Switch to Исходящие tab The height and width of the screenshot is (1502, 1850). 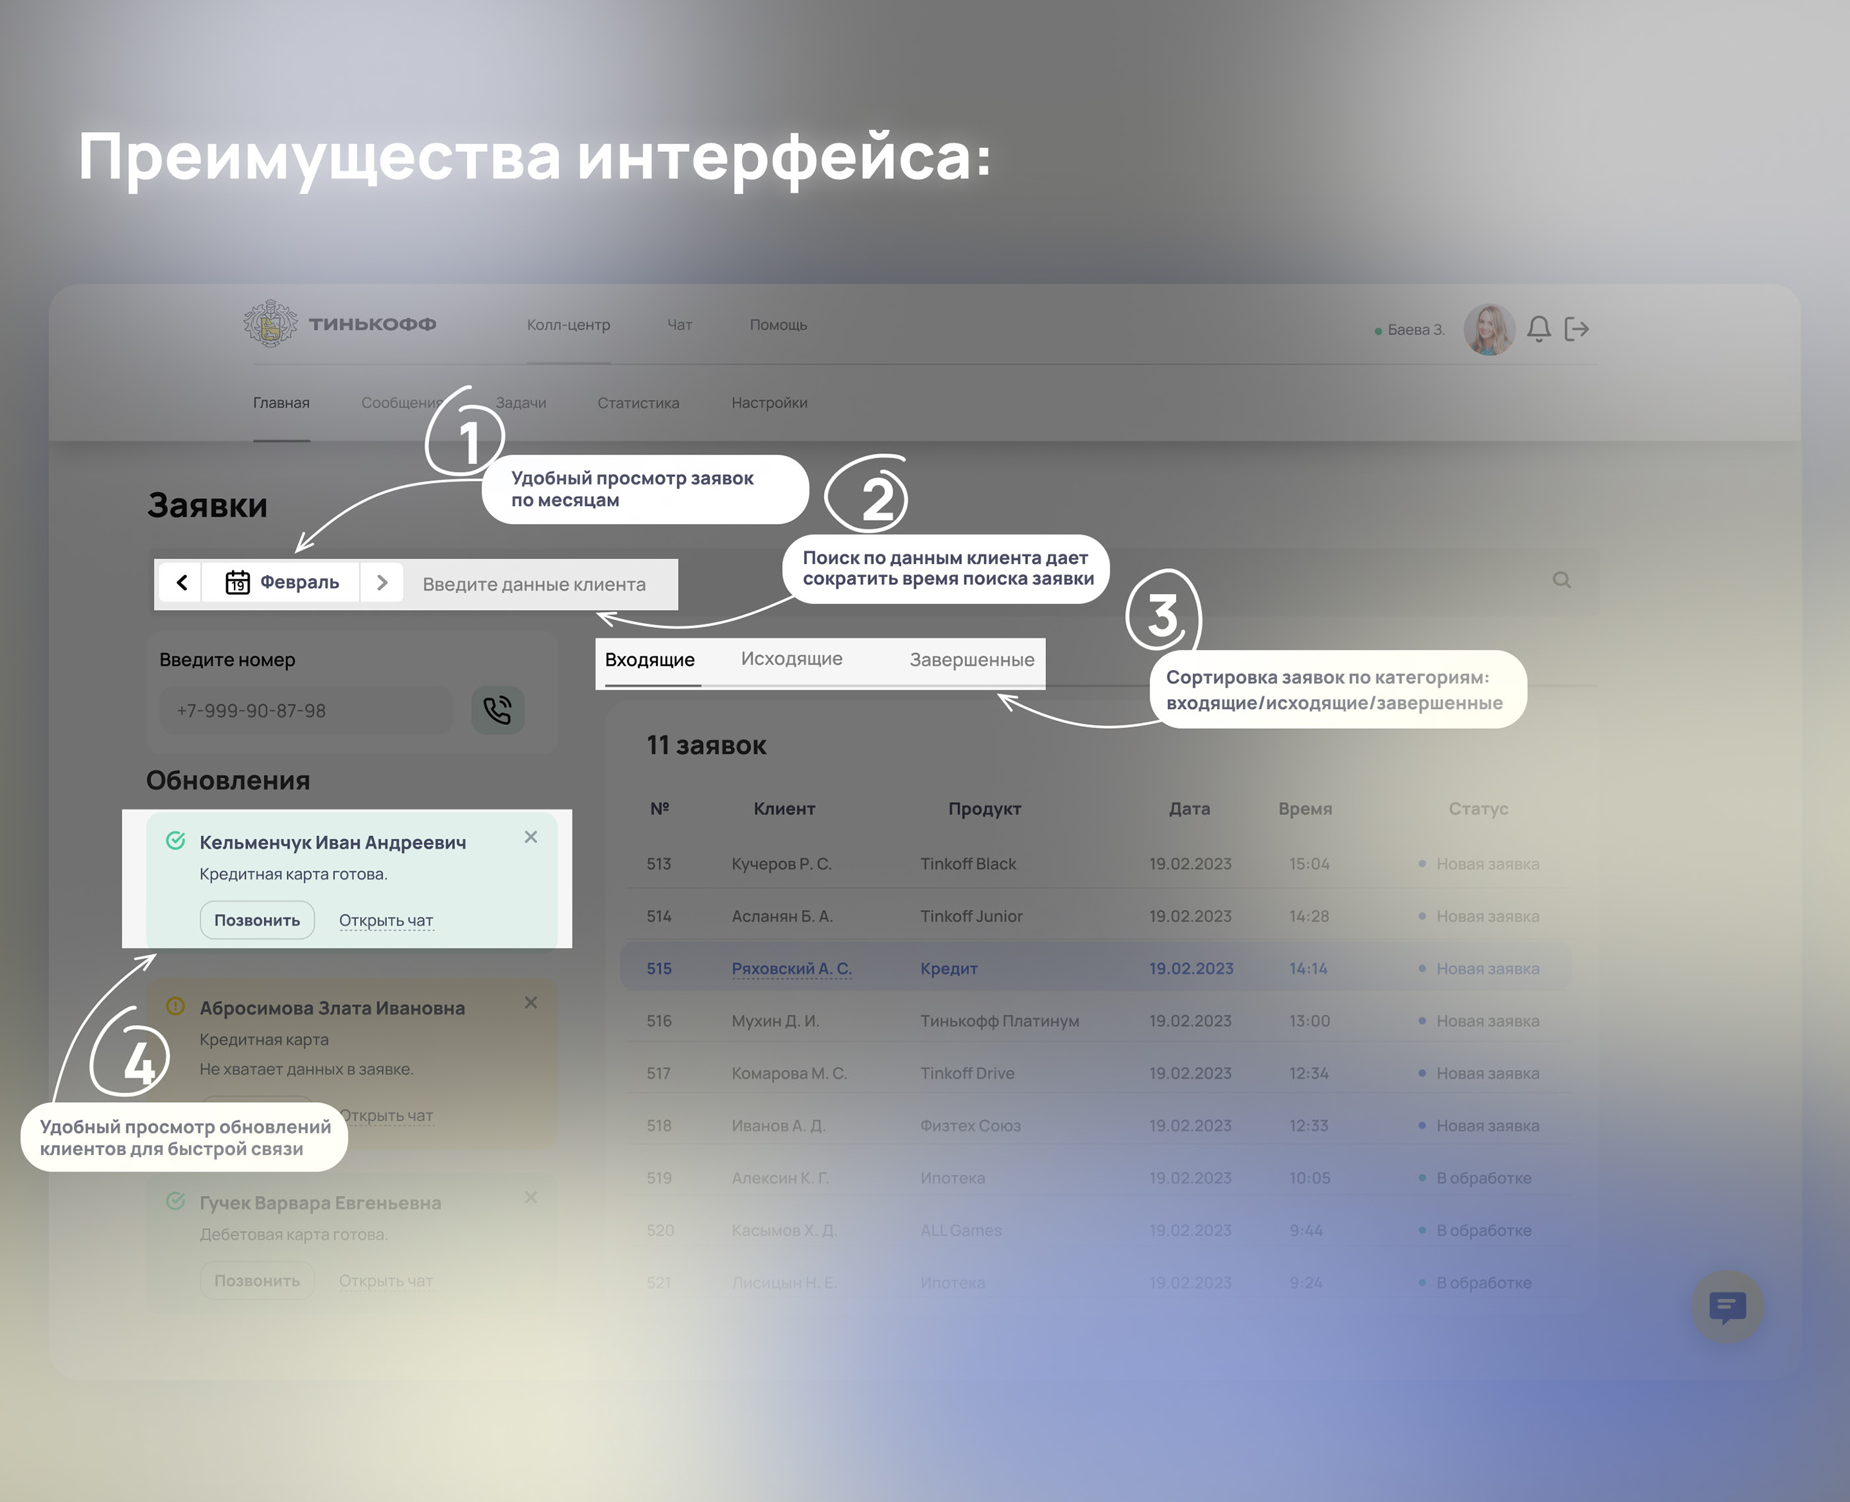coord(792,658)
